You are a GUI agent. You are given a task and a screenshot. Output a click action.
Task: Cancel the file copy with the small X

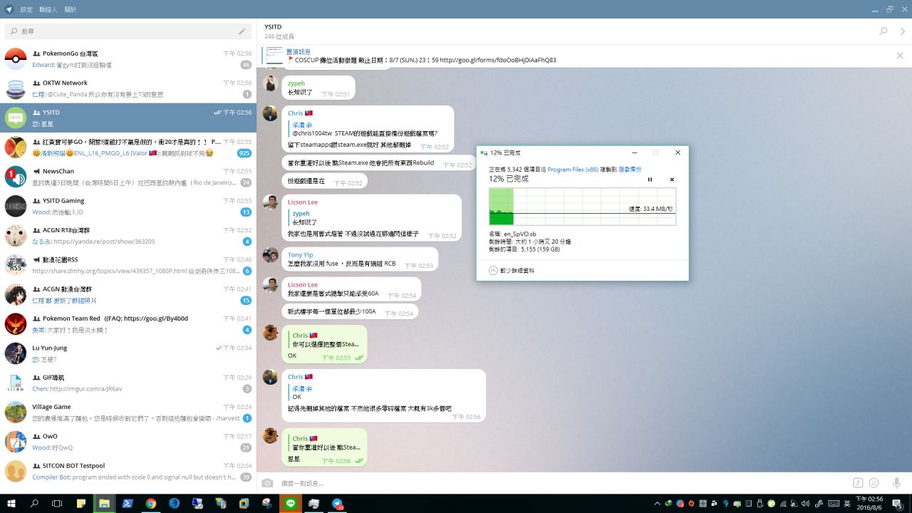[x=672, y=180]
